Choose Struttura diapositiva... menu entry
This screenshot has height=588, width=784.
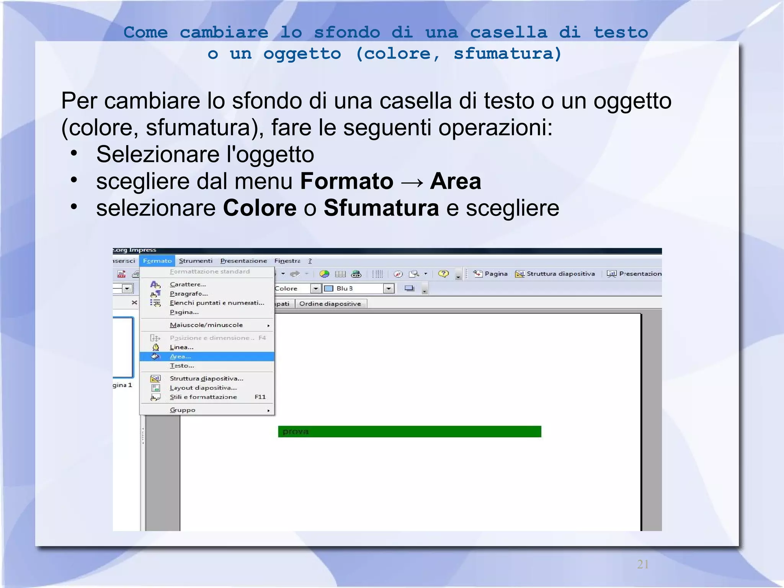207,379
